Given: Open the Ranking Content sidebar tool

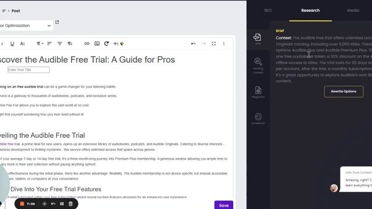Looking at the screenshot, I should point(258,66).
